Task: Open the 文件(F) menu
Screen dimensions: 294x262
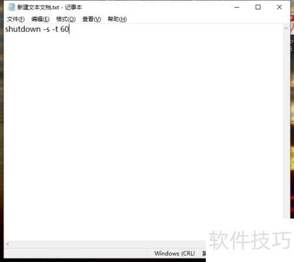Action: pos(16,19)
